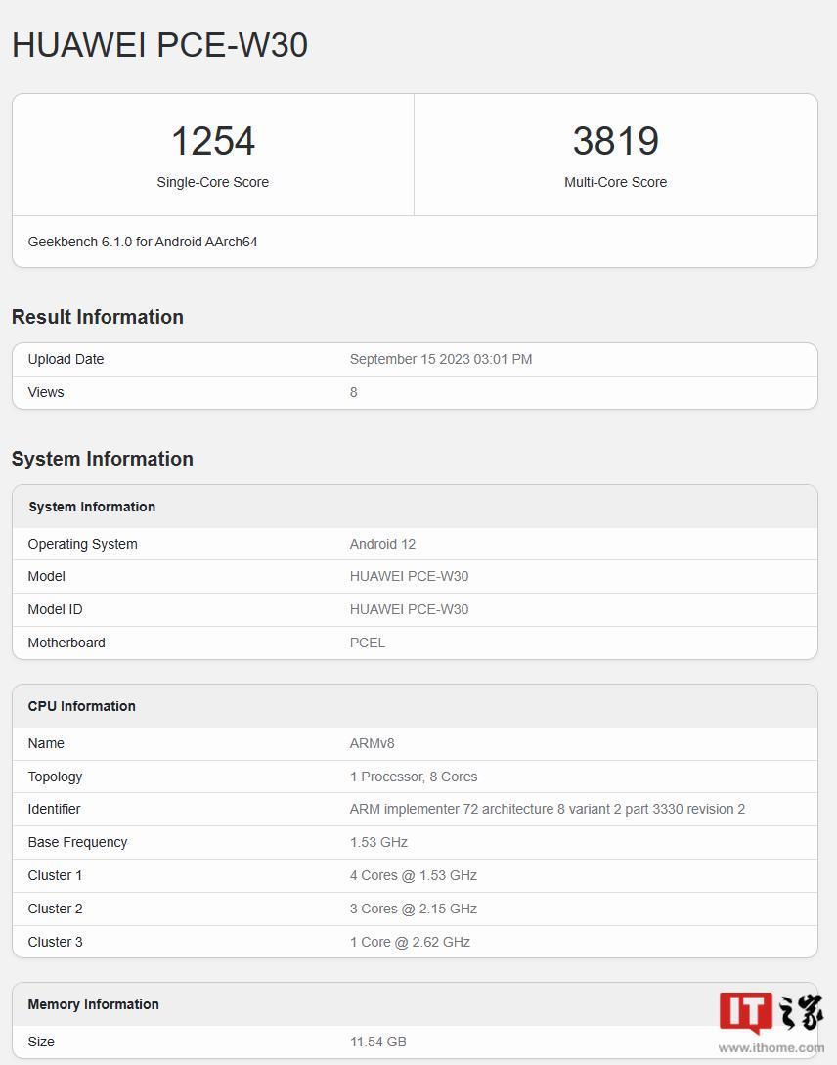Select the PCEL motherboard value
This screenshot has width=837, height=1065.
pos(368,643)
